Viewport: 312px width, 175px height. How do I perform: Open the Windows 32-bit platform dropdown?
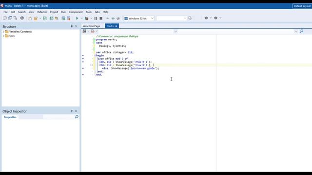click(x=152, y=18)
